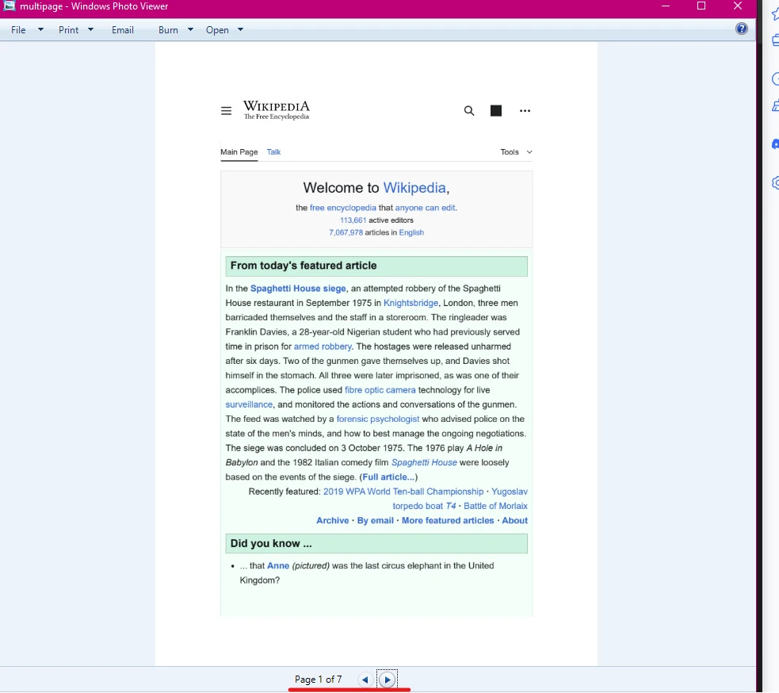
Task: Click the tools icon in the right sidebar
Action: [774, 105]
